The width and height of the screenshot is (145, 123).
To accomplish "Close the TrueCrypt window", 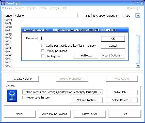I will click(142, 3).
